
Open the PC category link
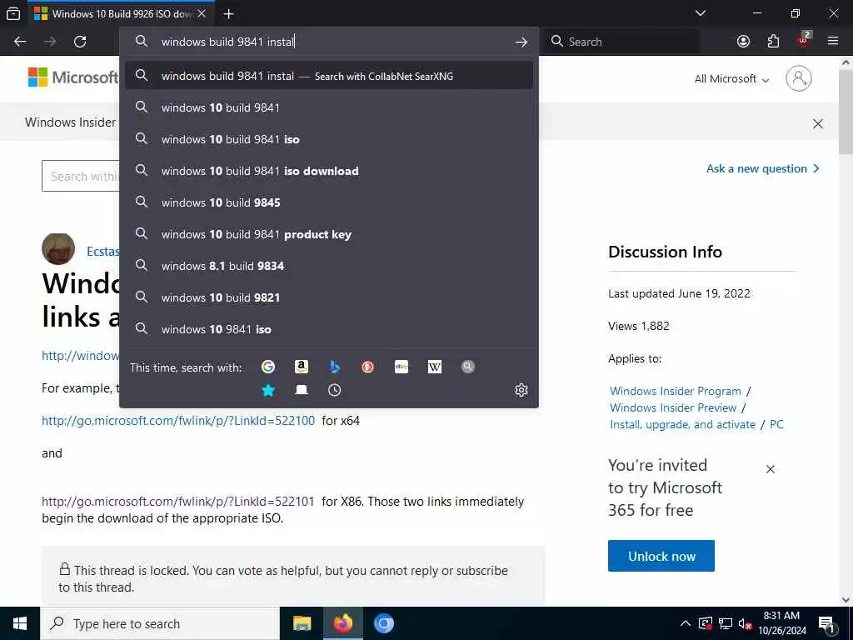(x=776, y=424)
